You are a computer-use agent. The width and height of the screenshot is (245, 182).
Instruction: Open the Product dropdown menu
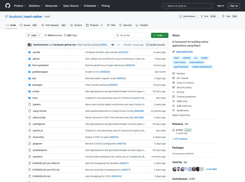coord(20,6)
